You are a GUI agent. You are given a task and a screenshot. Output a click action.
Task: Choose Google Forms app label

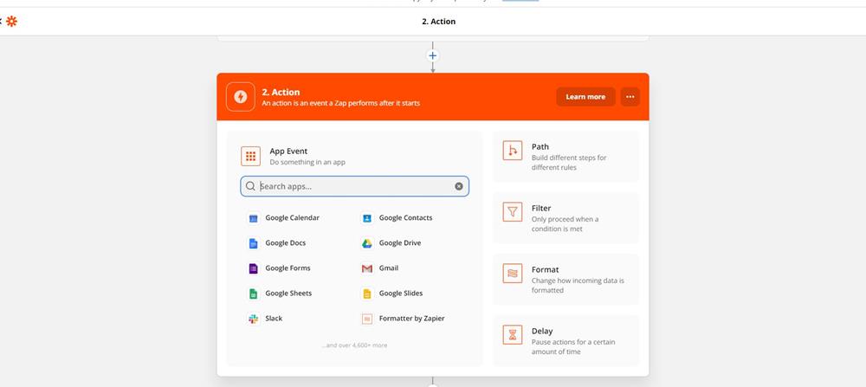click(x=288, y=268)
